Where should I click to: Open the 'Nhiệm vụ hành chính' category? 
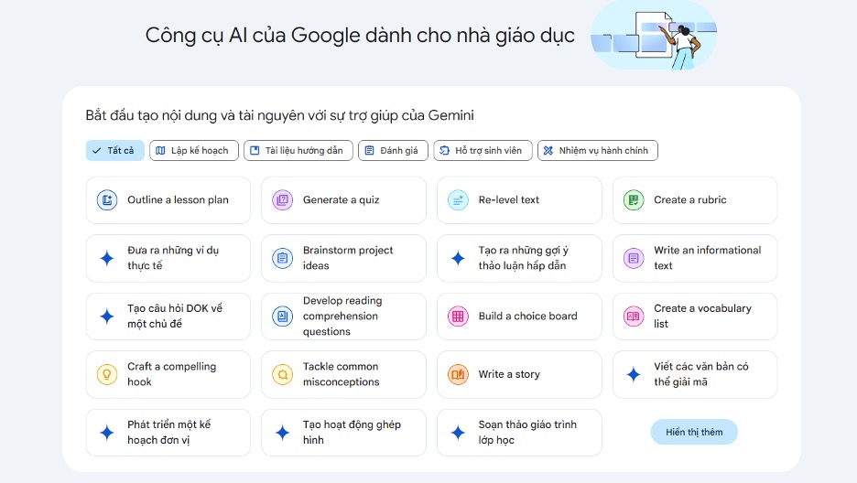click(597, 151)
